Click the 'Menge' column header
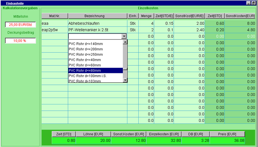The height and width of the screenshot is (147, 258). pos(146,16)
